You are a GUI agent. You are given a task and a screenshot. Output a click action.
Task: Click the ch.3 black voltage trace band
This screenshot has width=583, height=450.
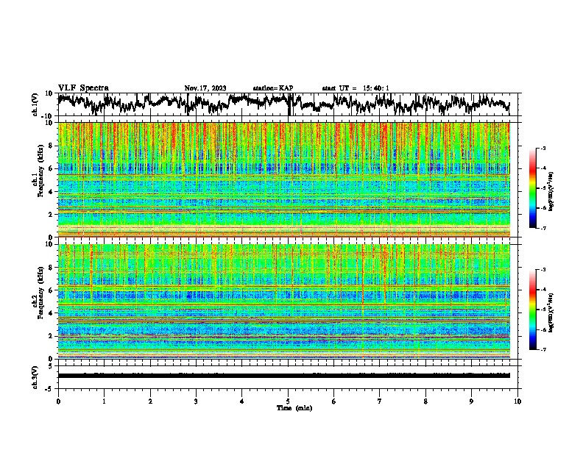(x=284, y=376)
